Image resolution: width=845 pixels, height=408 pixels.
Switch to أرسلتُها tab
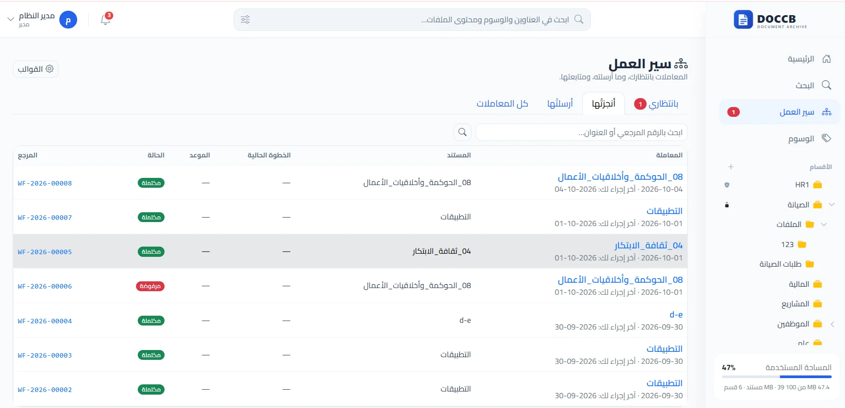[x=560, y=103]
